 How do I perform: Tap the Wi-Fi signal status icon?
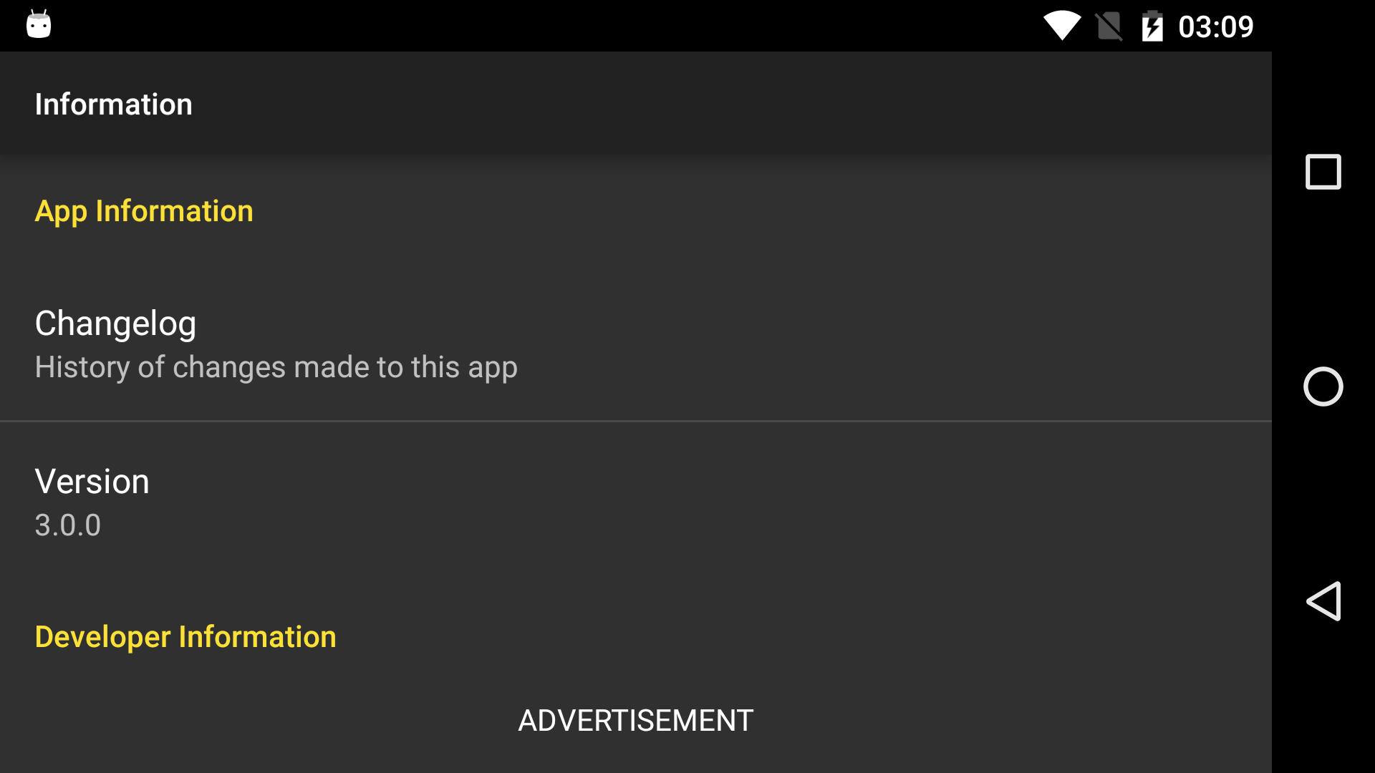point(1062,26)
